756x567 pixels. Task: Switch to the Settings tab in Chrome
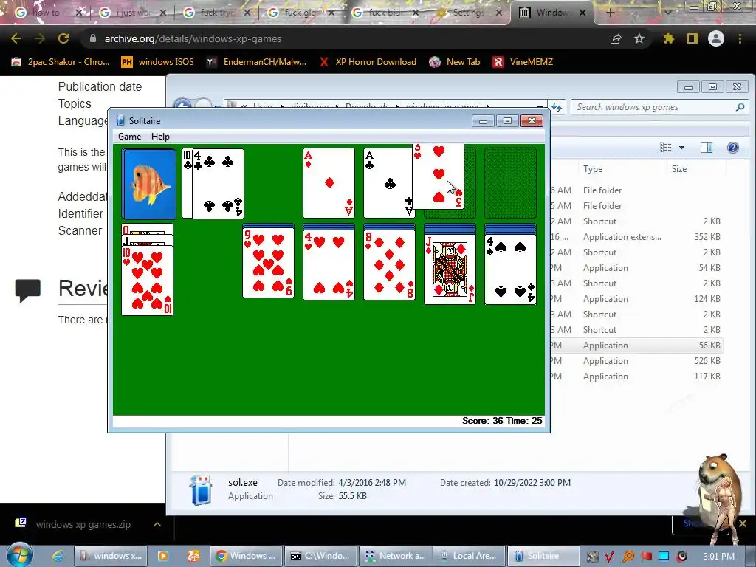click(469, 13)
